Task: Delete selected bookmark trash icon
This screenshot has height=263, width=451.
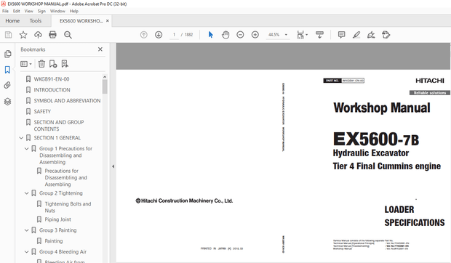Action: [41, 63]
